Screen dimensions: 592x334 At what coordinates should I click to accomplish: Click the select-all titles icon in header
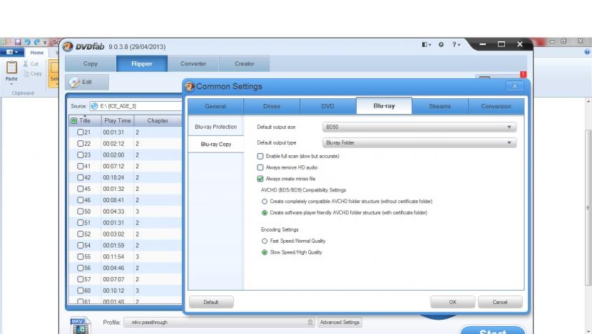click(x=74, y=121)
